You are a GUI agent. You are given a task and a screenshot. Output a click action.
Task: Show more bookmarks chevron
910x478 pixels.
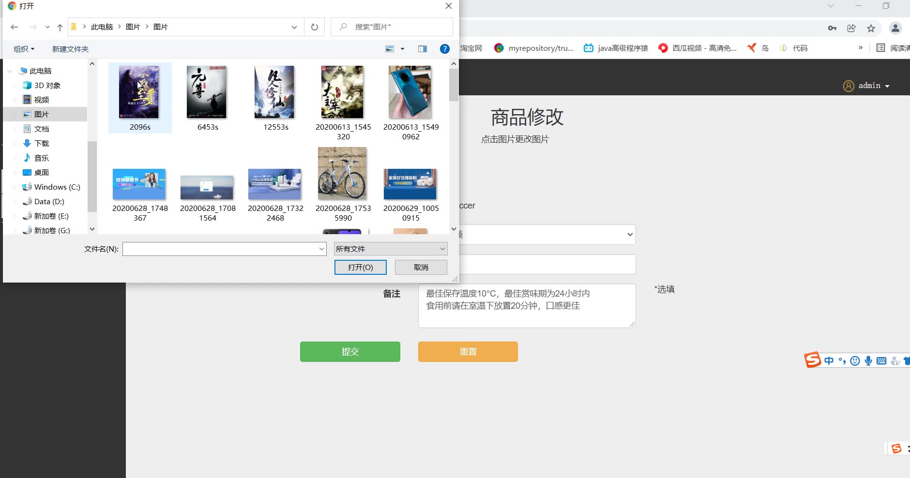point(860,48)
